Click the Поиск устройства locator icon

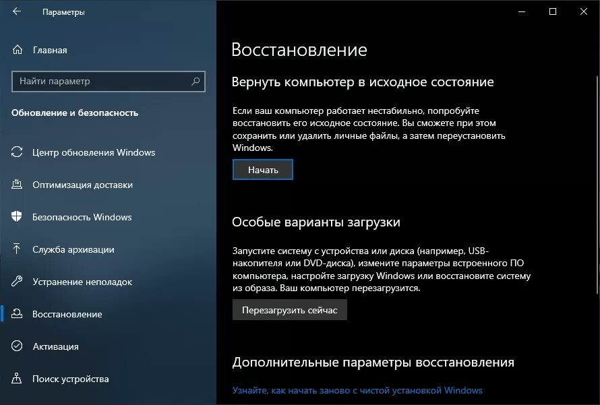click(17, 378)
